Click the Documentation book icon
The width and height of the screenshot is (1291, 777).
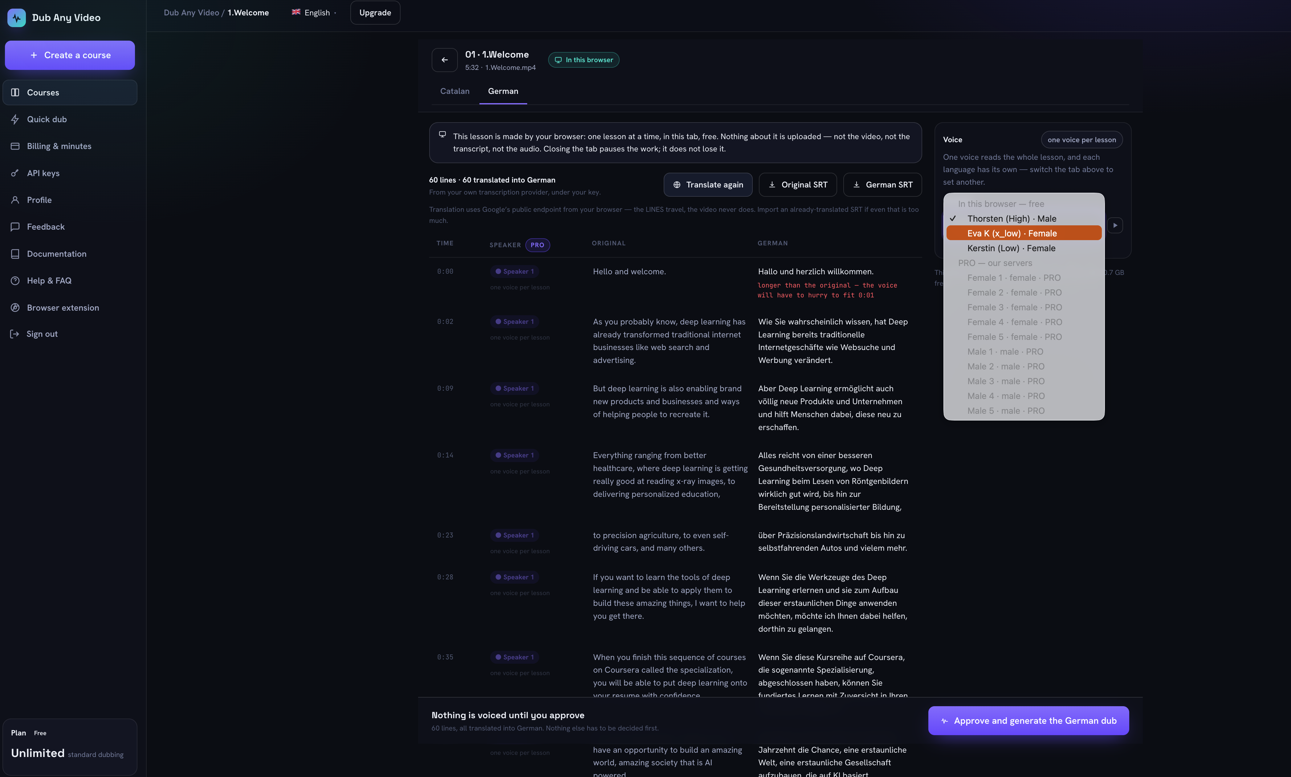click(x=15, y=254)
